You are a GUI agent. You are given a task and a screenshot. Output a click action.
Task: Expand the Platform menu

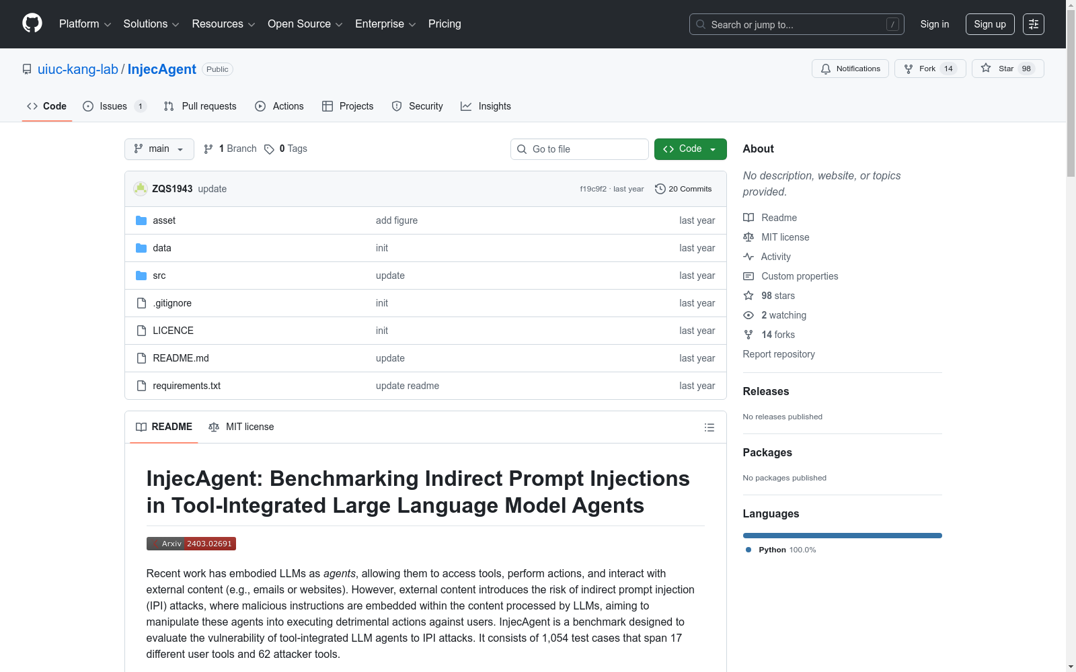pos(85,24)
